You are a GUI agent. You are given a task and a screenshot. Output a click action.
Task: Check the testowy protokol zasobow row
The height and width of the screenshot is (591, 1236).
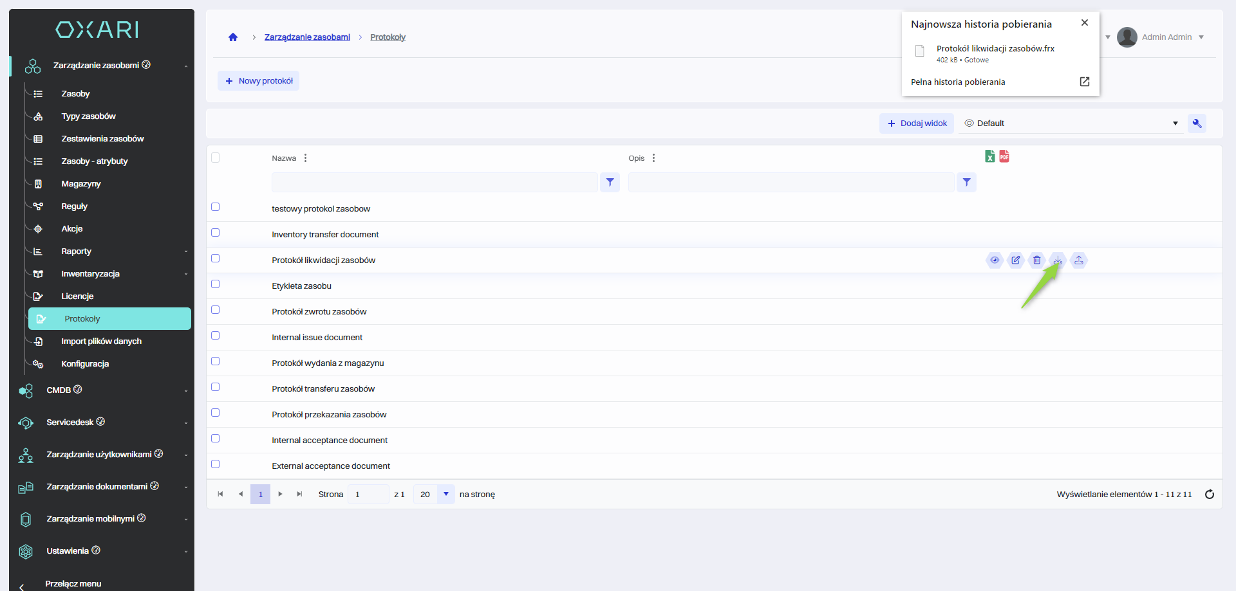[216, 207]
